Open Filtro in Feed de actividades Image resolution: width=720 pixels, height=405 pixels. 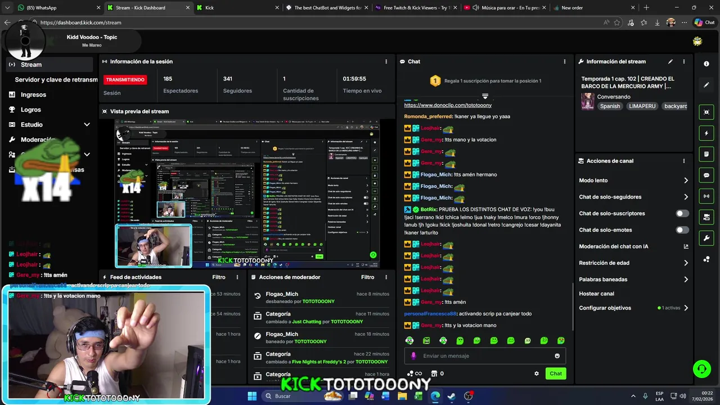coord(219,277)
